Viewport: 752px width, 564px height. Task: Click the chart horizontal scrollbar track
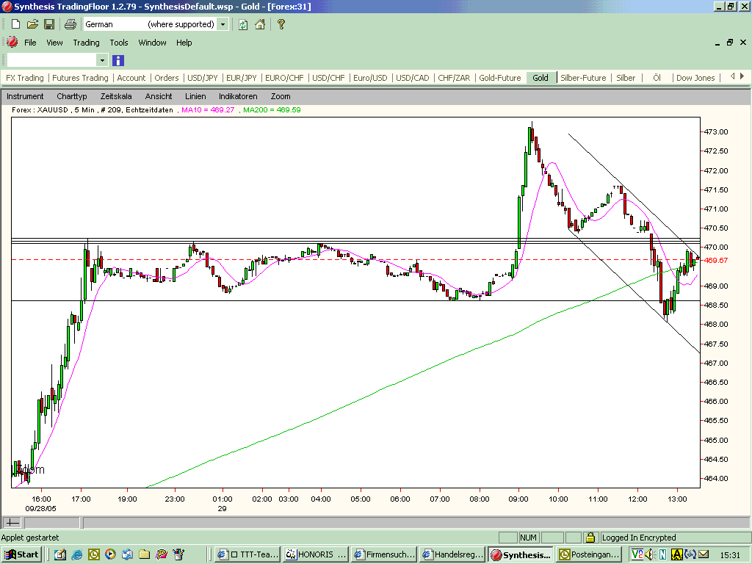pyautogui.click(x=416, y=522)
